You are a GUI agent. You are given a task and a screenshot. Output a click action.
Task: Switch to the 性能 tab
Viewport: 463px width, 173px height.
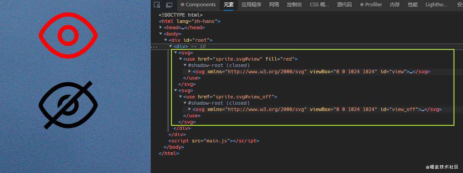412,4
